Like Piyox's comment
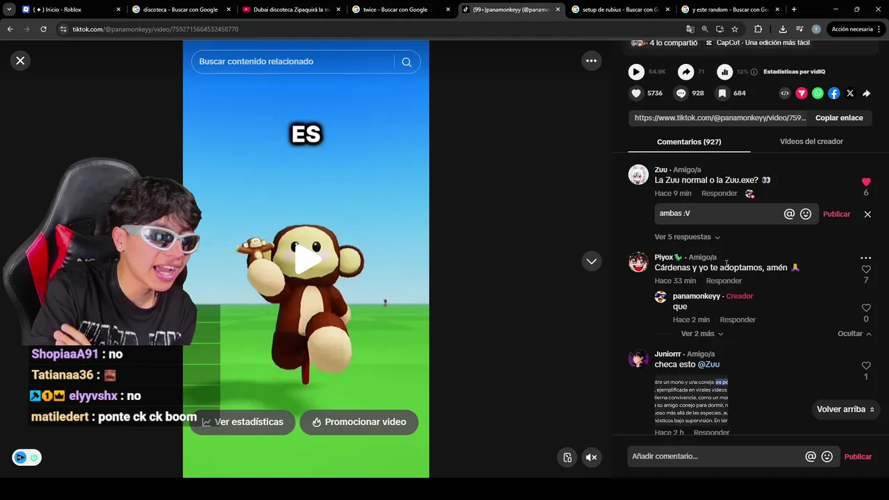 (x=866, y=269)
